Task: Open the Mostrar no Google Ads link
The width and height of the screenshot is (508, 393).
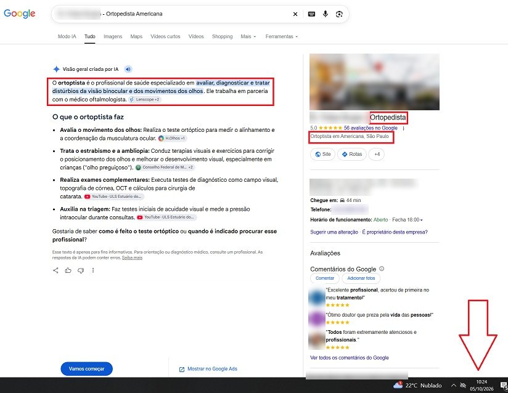Action: 208,369
